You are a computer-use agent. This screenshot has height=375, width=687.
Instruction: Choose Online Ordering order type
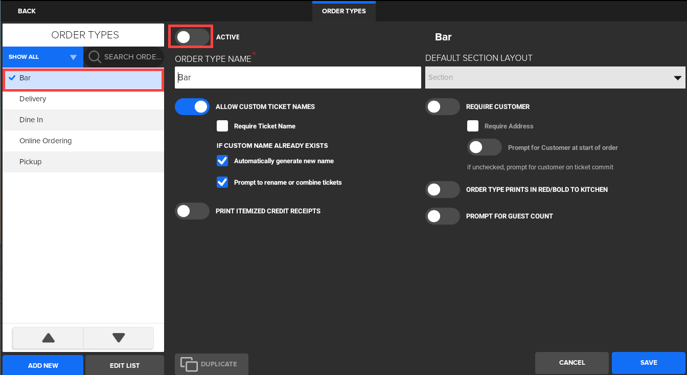[x=45, y=141]
